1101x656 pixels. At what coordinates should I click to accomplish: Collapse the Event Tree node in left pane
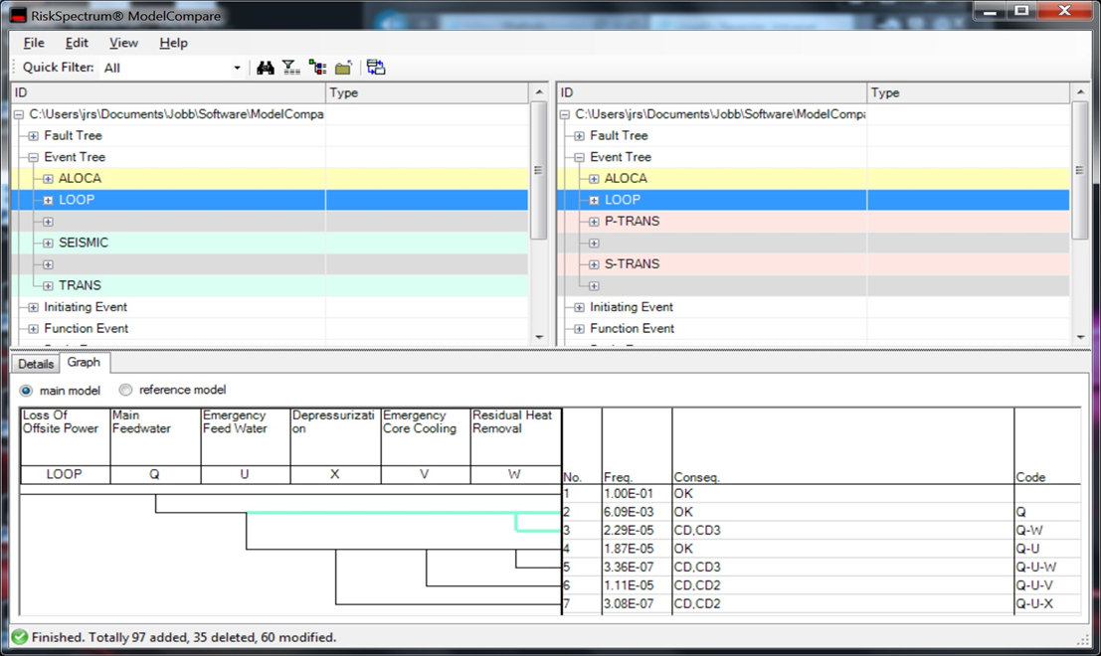[33, 157]
